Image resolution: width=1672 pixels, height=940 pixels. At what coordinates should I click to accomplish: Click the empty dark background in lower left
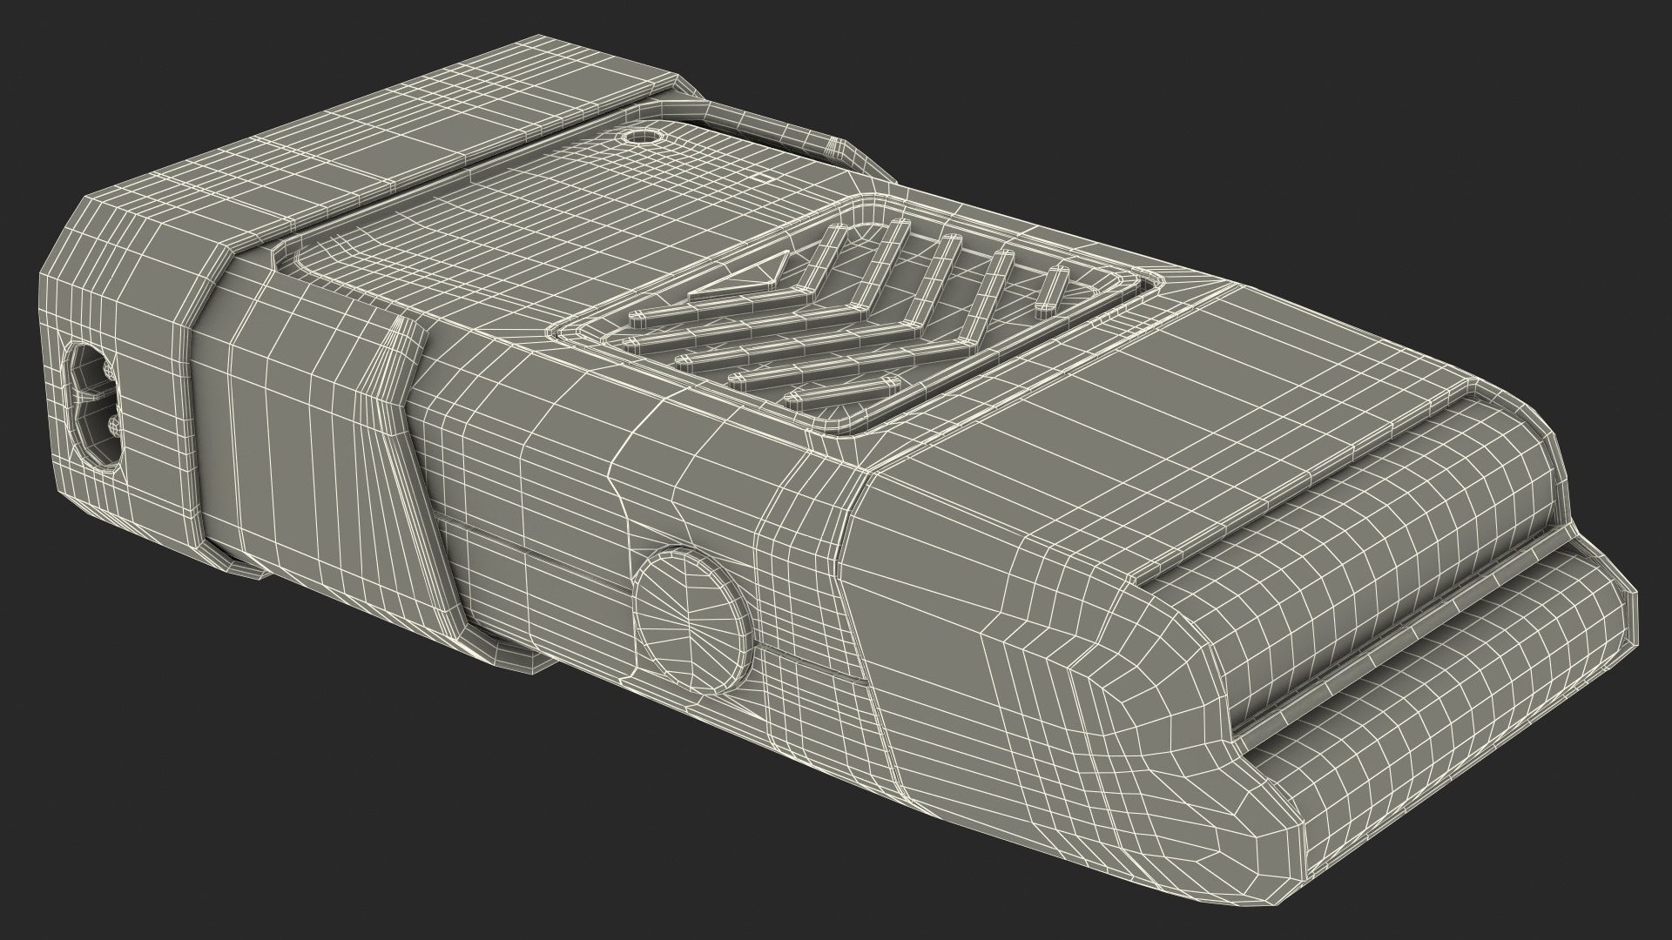click(174, 783)
